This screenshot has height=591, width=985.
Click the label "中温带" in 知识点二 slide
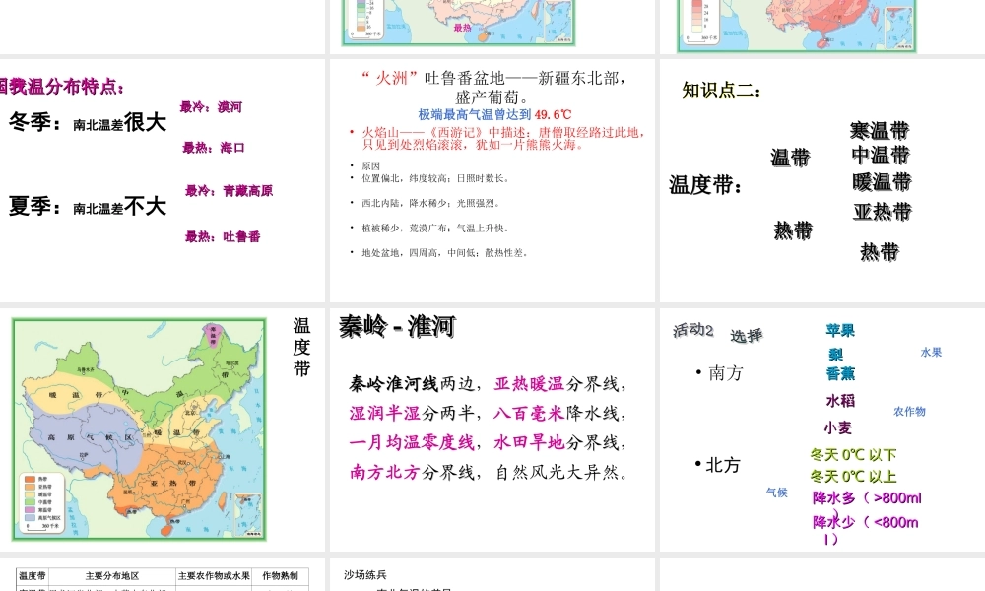click(x=881, y=155)
